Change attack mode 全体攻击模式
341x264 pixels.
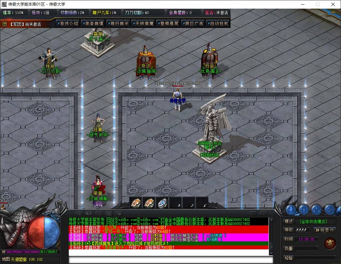click(313, 221)
